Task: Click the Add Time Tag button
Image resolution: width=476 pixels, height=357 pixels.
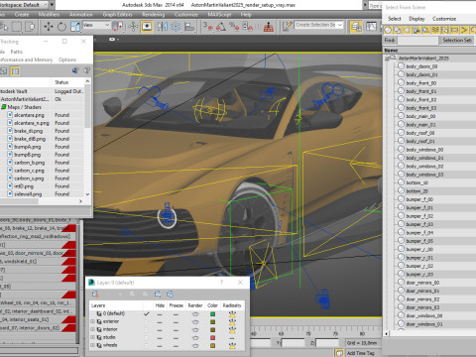Action: [360, 353]
